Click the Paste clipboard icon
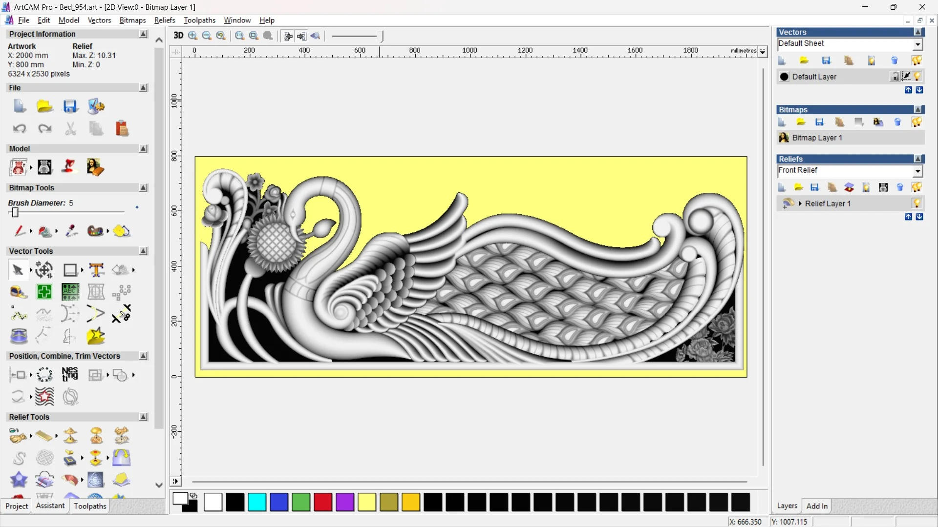This screenshot has width=938, height=527. [122, 129]
